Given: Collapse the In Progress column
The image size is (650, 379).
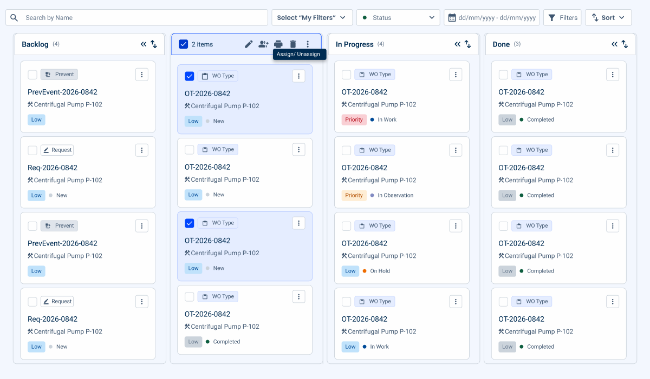Looking at the screenshot, I should coord(458,44).
